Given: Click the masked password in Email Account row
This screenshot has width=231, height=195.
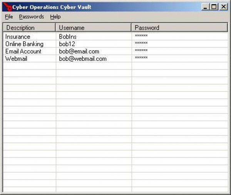Looking at the screenshot, I should [x=141, y=50].
